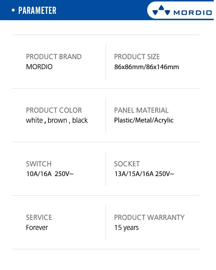
Task: Click the 13A/15A/16A 250V~ socket rating
Action: coord(144,174)
